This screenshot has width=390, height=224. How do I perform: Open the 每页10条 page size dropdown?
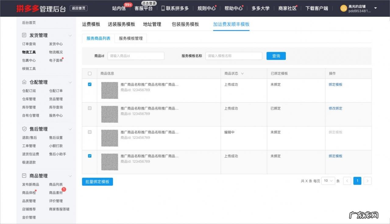pos(328,181)
